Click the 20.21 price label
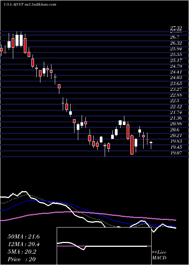Image resolution: width=189 pixels, height=265 pixels. point(177,136)
